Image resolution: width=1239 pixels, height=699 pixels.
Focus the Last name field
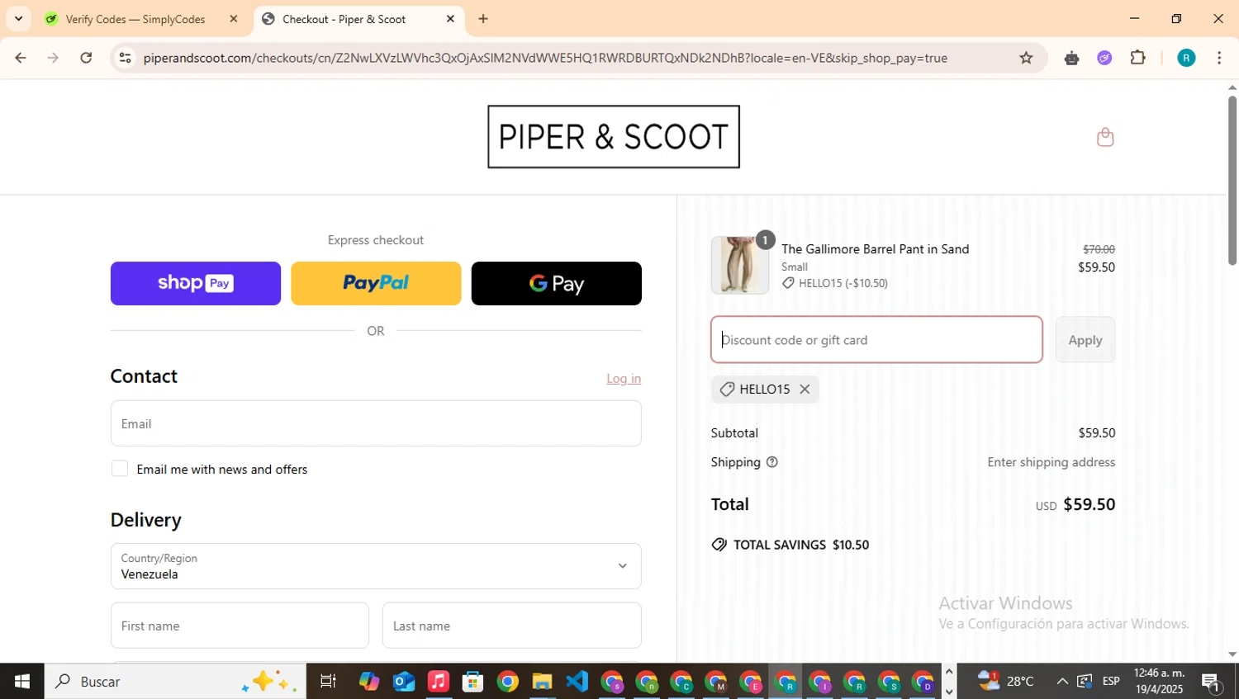click(x=512, y=626)
